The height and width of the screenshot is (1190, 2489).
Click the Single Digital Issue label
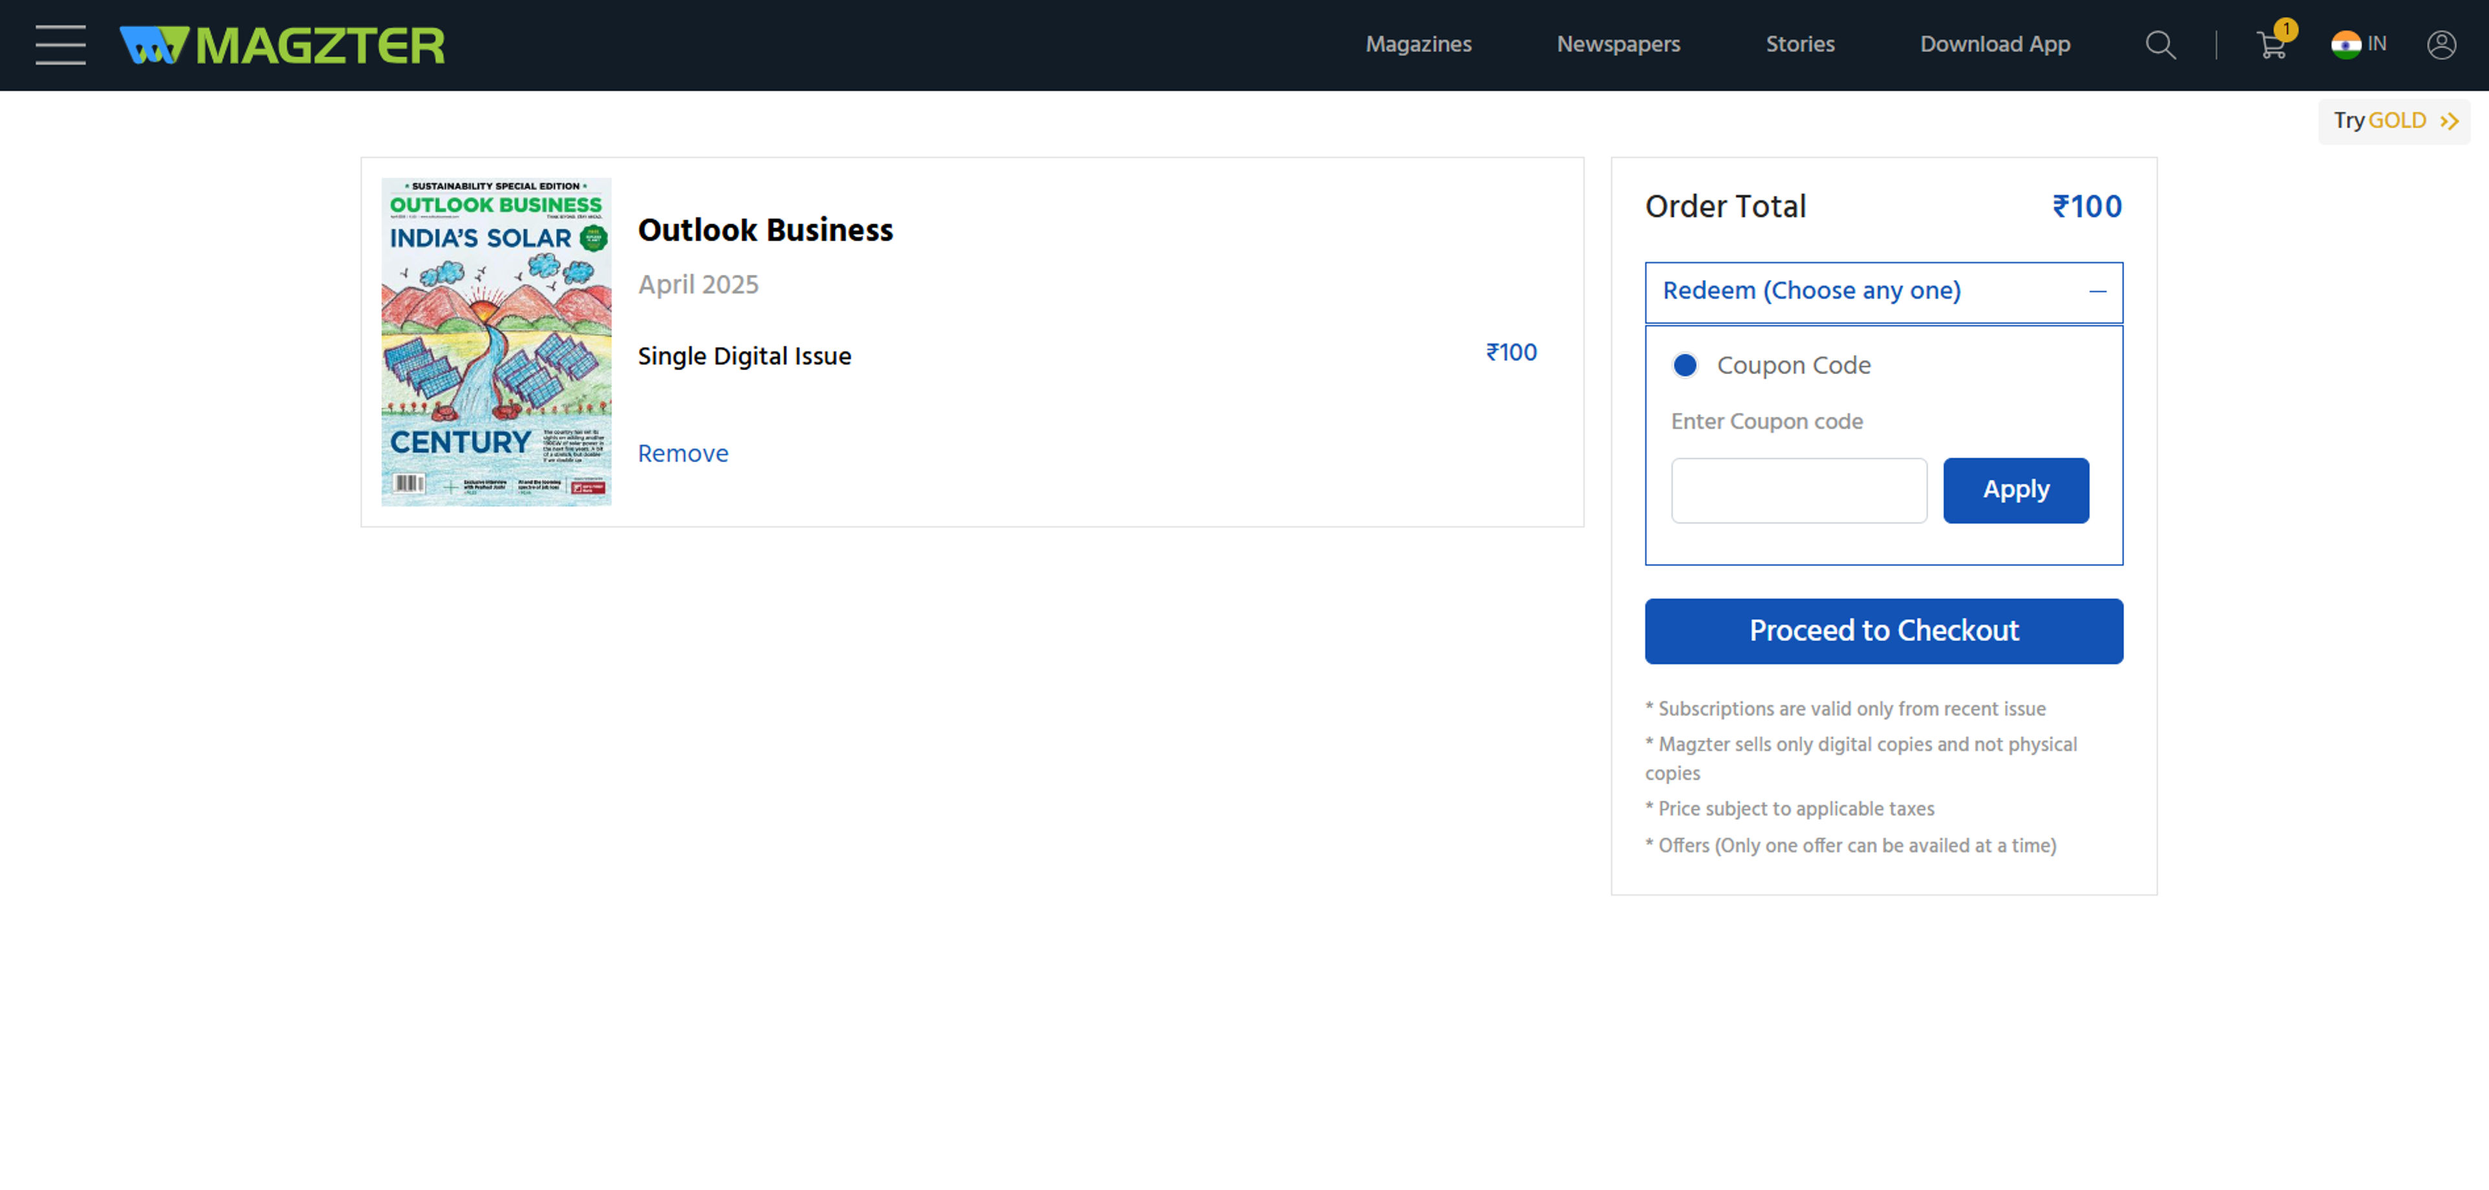point(744,356)
